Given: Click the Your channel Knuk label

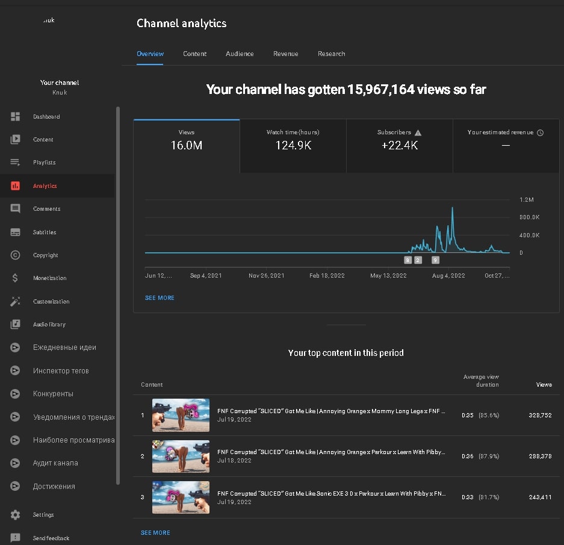Looking at the screenshot, I should point(60,87).
